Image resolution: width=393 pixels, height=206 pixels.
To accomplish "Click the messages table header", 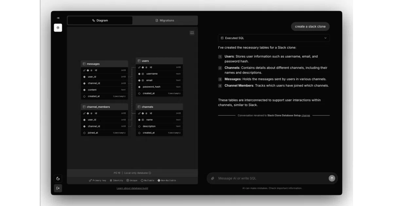I will (104, 64).
